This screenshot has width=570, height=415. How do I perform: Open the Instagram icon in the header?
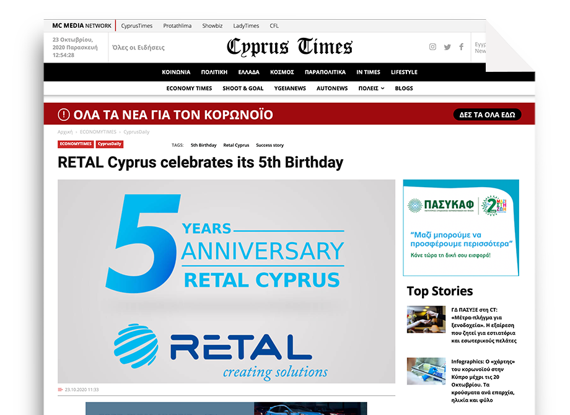click(432, 47)
